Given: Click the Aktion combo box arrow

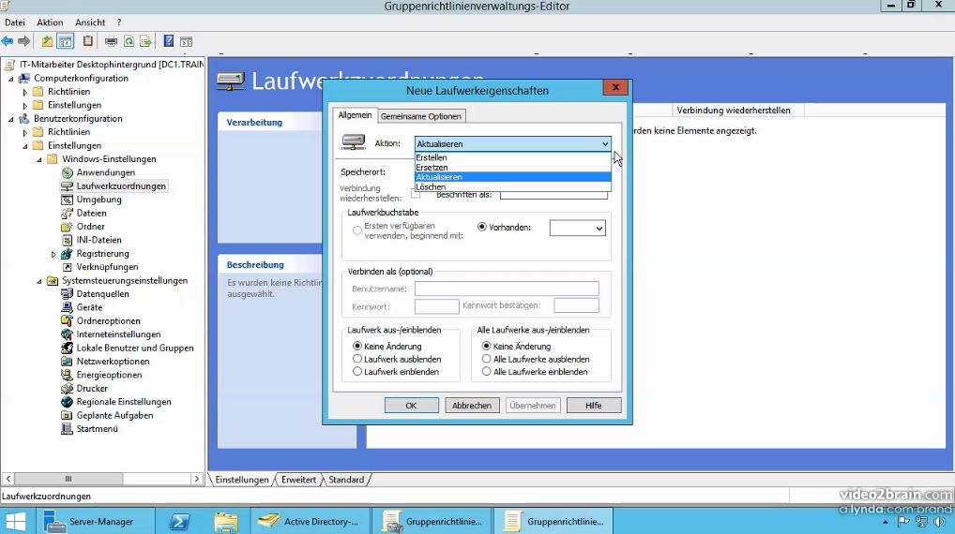Looking at the screenshot, I should click(605, 144).
